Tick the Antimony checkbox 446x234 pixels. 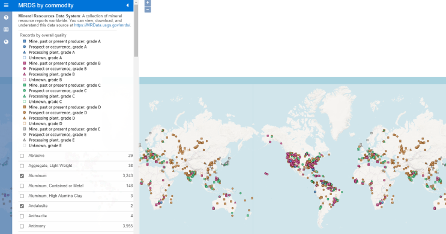point(22,226)
